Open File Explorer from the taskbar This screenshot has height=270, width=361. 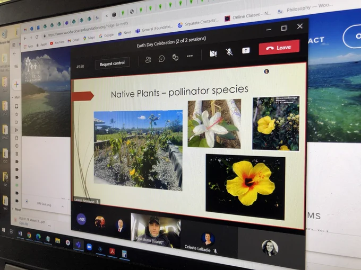[57, 240]
